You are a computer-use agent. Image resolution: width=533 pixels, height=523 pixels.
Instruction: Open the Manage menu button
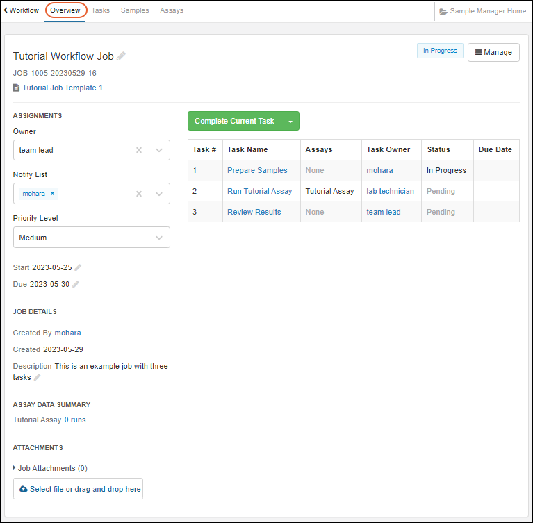pos(493,52)
